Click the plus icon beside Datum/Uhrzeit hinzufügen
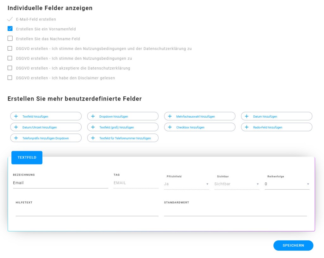The width and height of the screenshot is (324, 258). pos(16,127)
